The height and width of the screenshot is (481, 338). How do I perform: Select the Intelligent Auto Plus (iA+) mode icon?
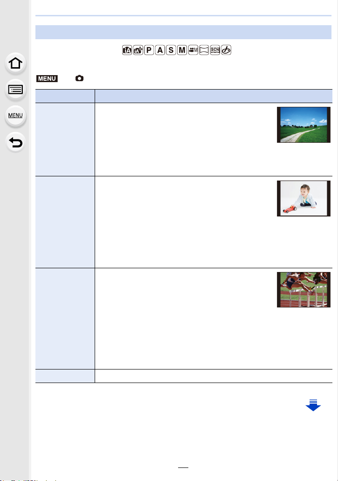138,50
